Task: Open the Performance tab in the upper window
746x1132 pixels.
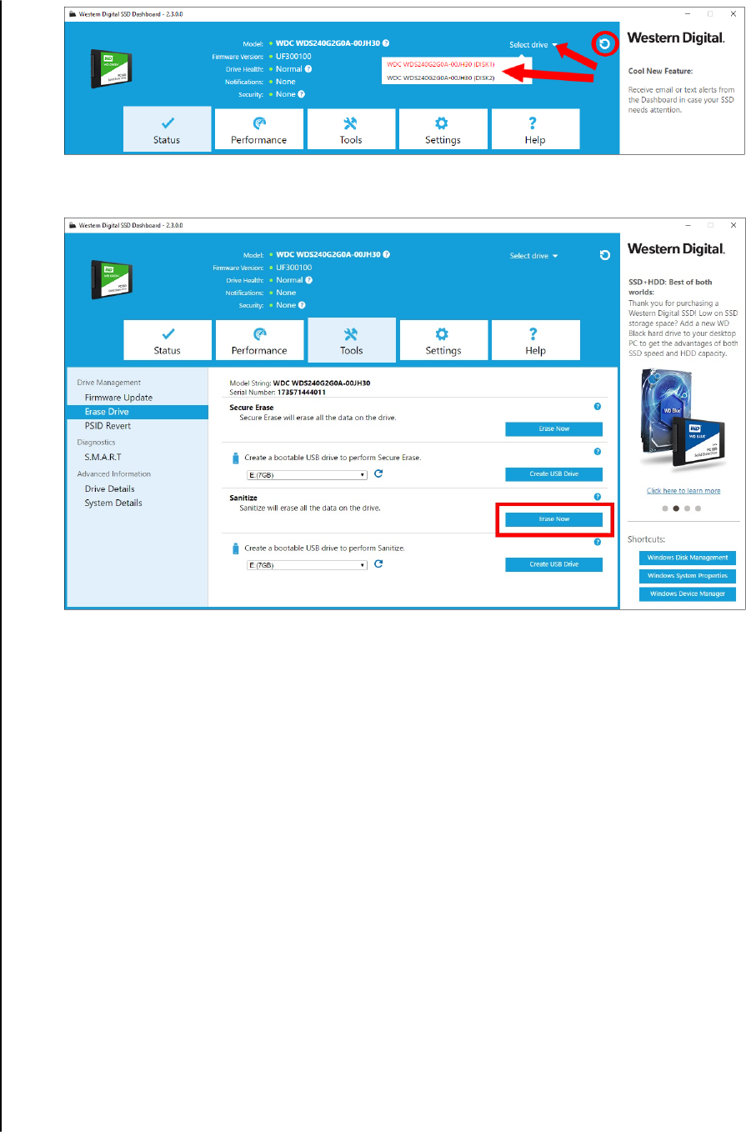Action: click(258, 129)
